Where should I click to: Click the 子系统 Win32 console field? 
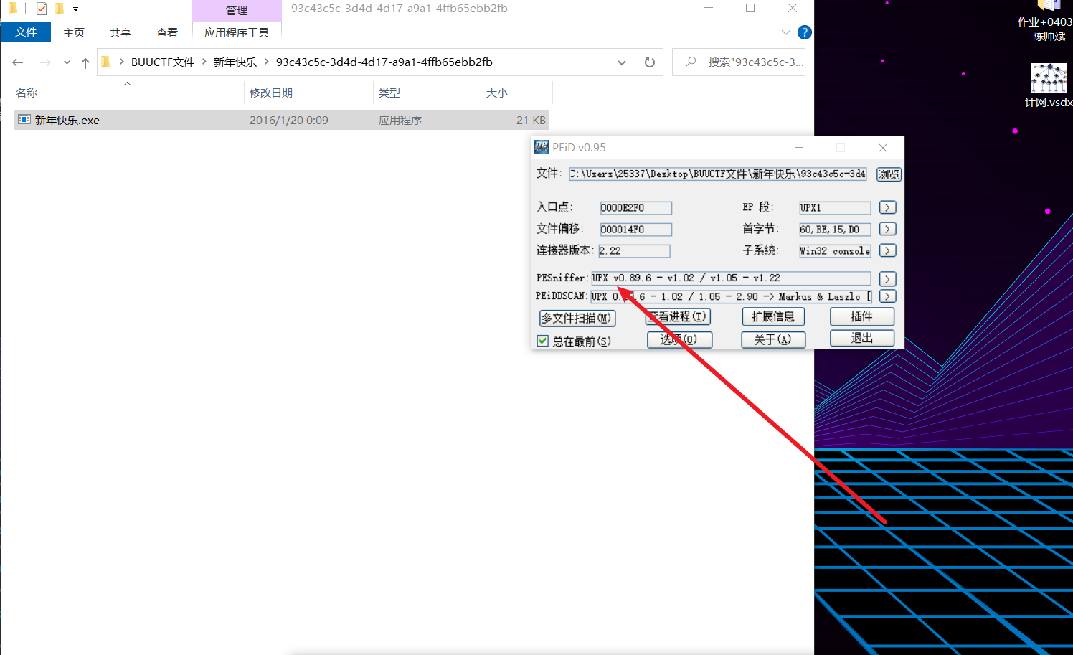835,251
